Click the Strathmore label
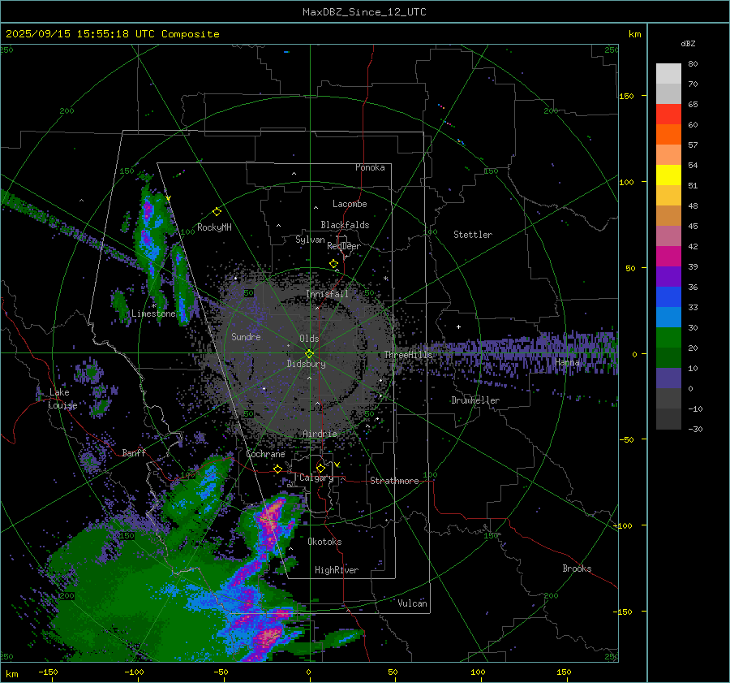730x683 pixels. tap(394, 481)
